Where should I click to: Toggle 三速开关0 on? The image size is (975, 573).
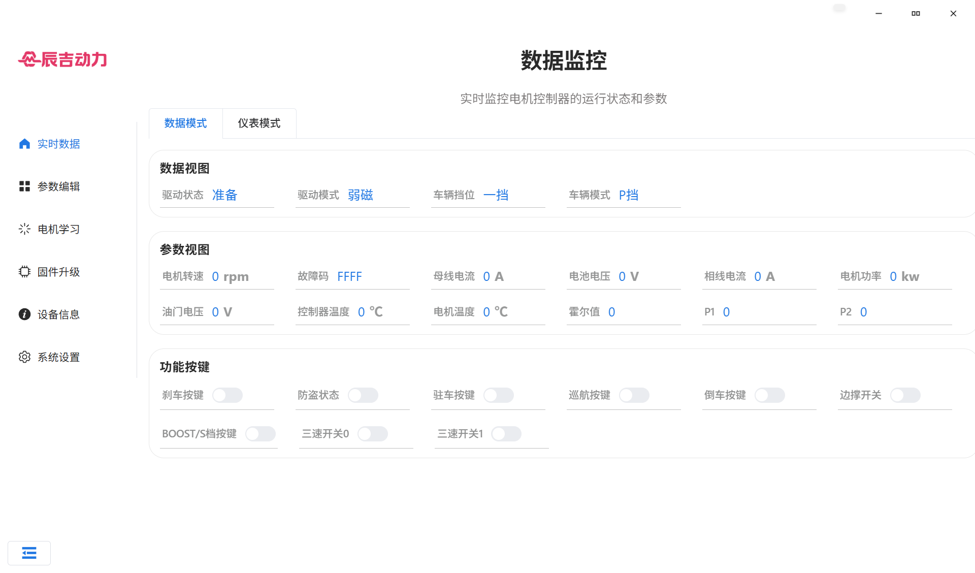pos(373,434)
